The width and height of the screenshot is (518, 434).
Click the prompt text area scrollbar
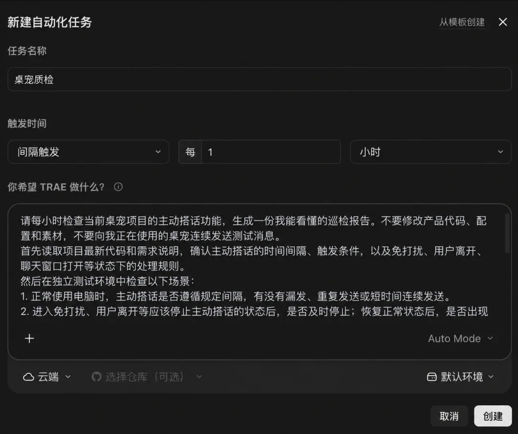507,233
